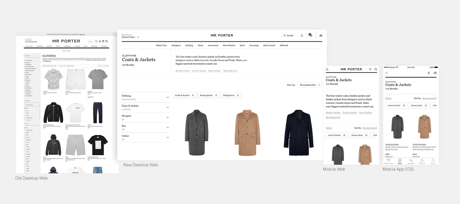The image size is (460, 204).
Task: Open Style Council menu in New Desktop nav
Action: (x=269, y=45)
